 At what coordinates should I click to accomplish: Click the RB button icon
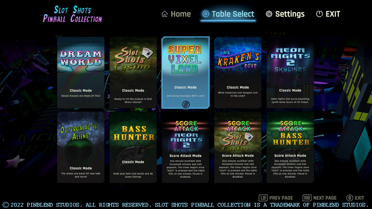tap(307, 198)
